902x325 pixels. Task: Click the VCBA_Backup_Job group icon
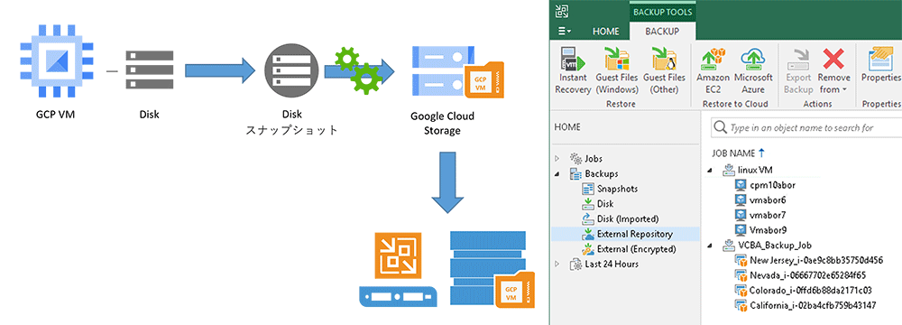coord(729,245)
